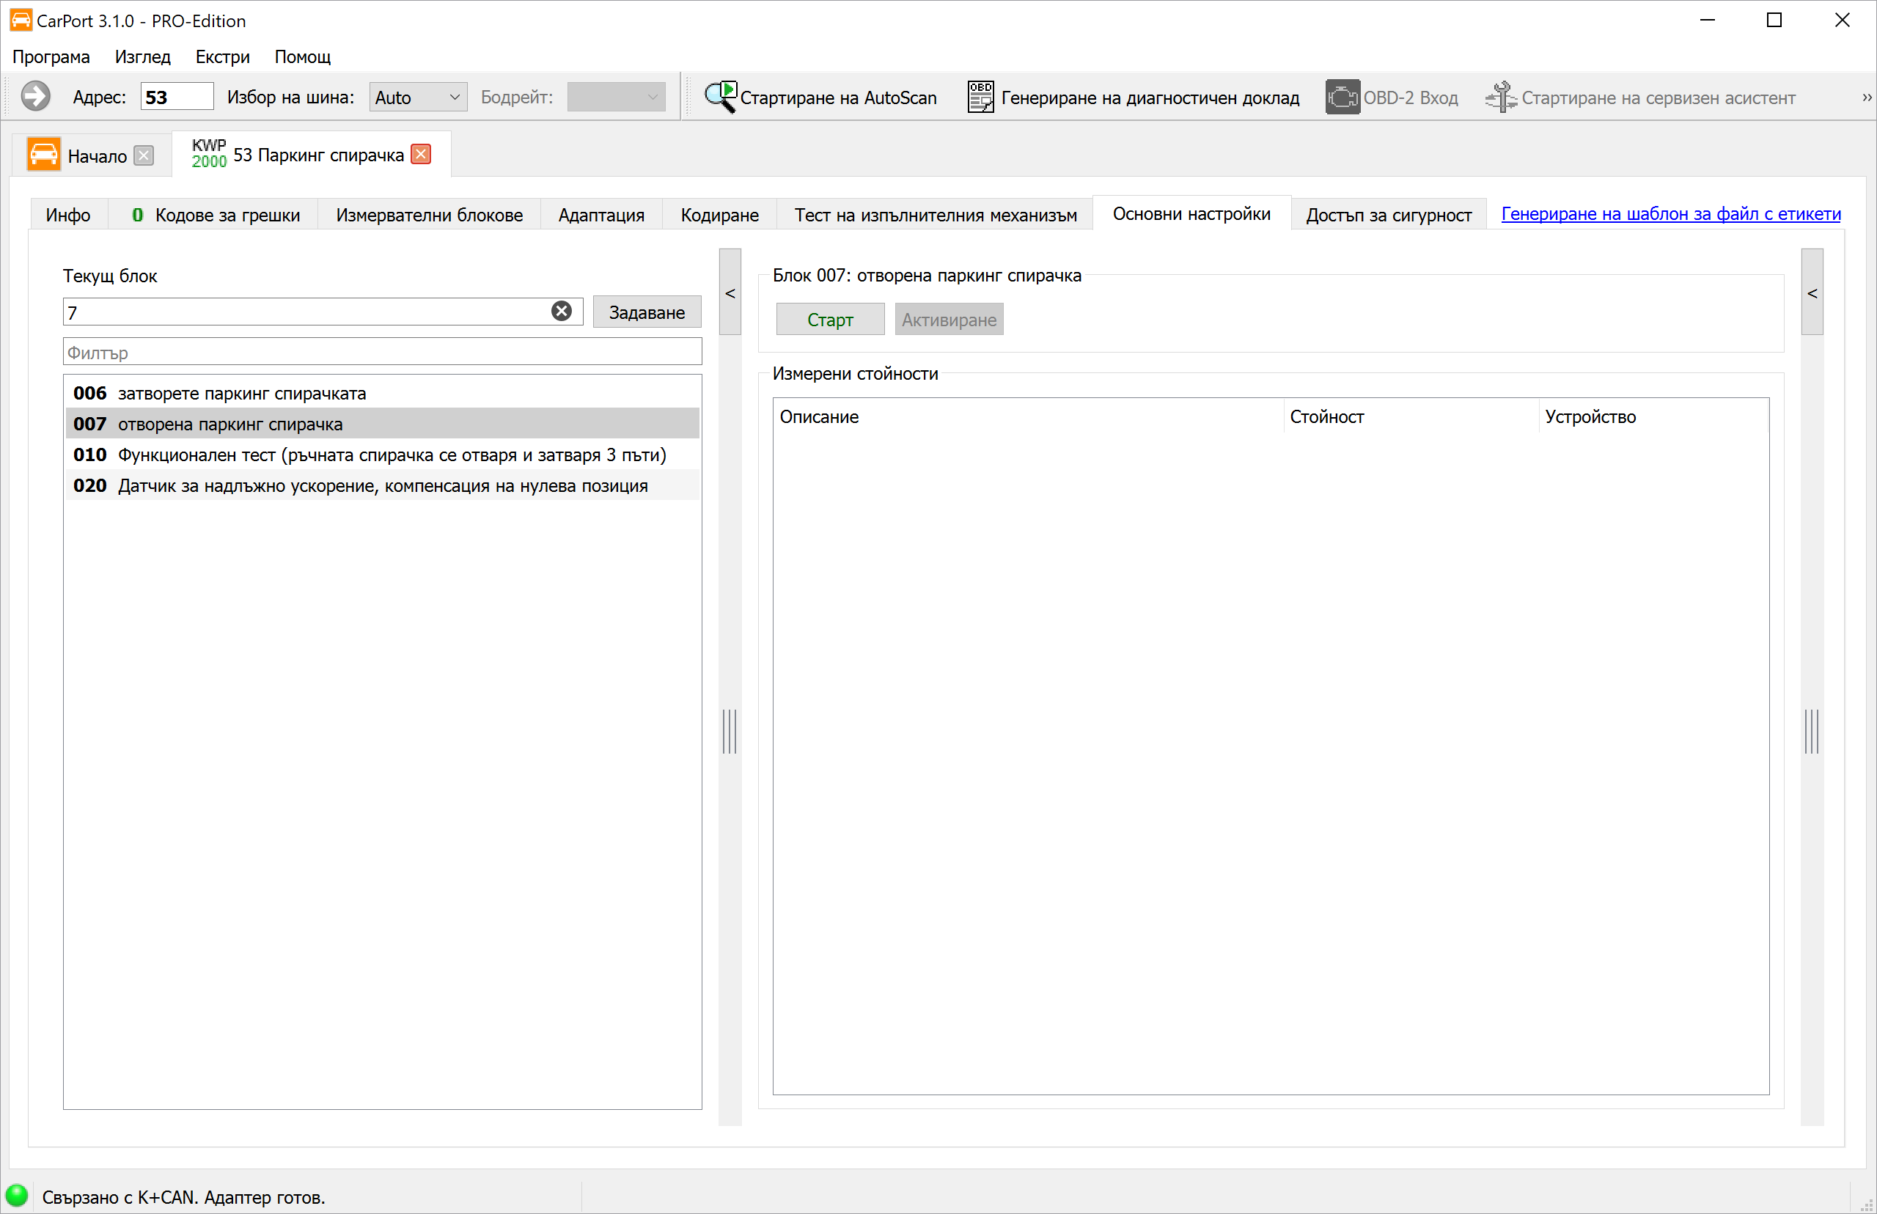Viewport: 1877px width, 1214px height.
Task: Click the green connection status indicator
Action: [17, 1195]
